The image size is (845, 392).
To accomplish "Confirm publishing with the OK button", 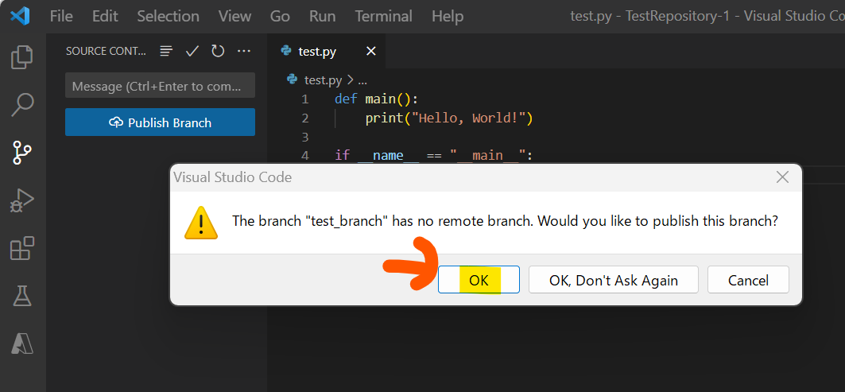I will pos(479,280).
